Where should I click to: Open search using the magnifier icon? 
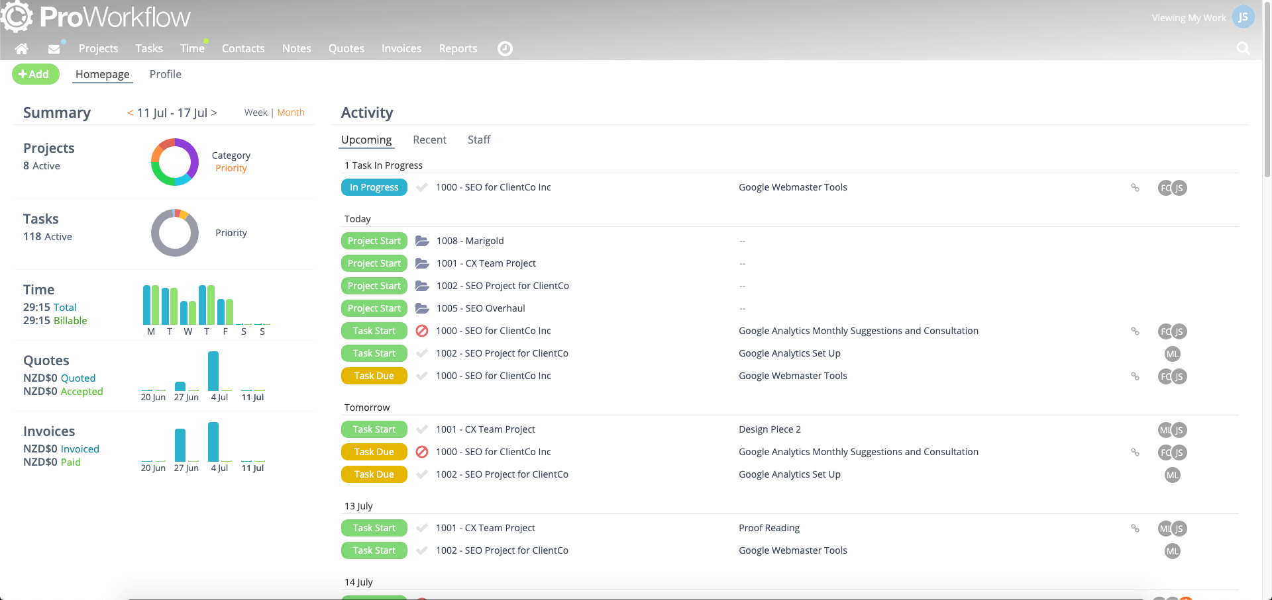[1244, 48]
